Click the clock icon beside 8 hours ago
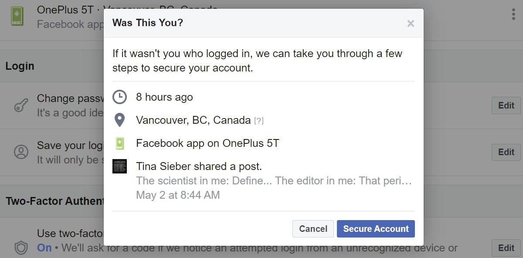Viewport: 523px width, 258px height. click(x=119, y=97)
